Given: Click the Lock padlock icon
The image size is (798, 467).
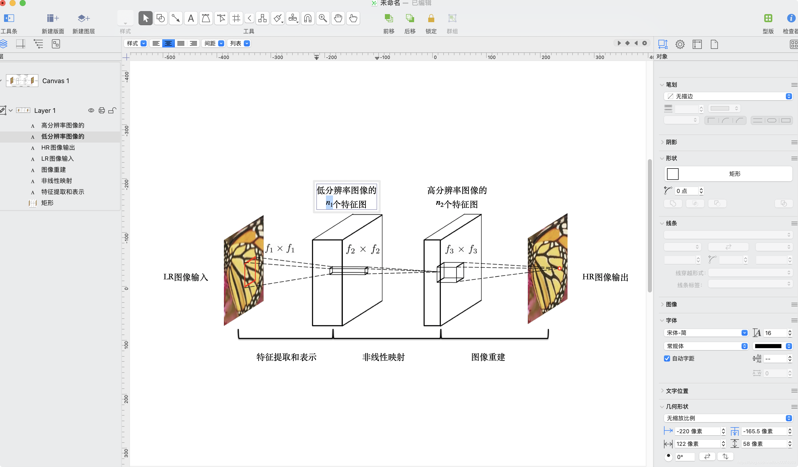Looking at the screenshot, I should pos(431,18).
